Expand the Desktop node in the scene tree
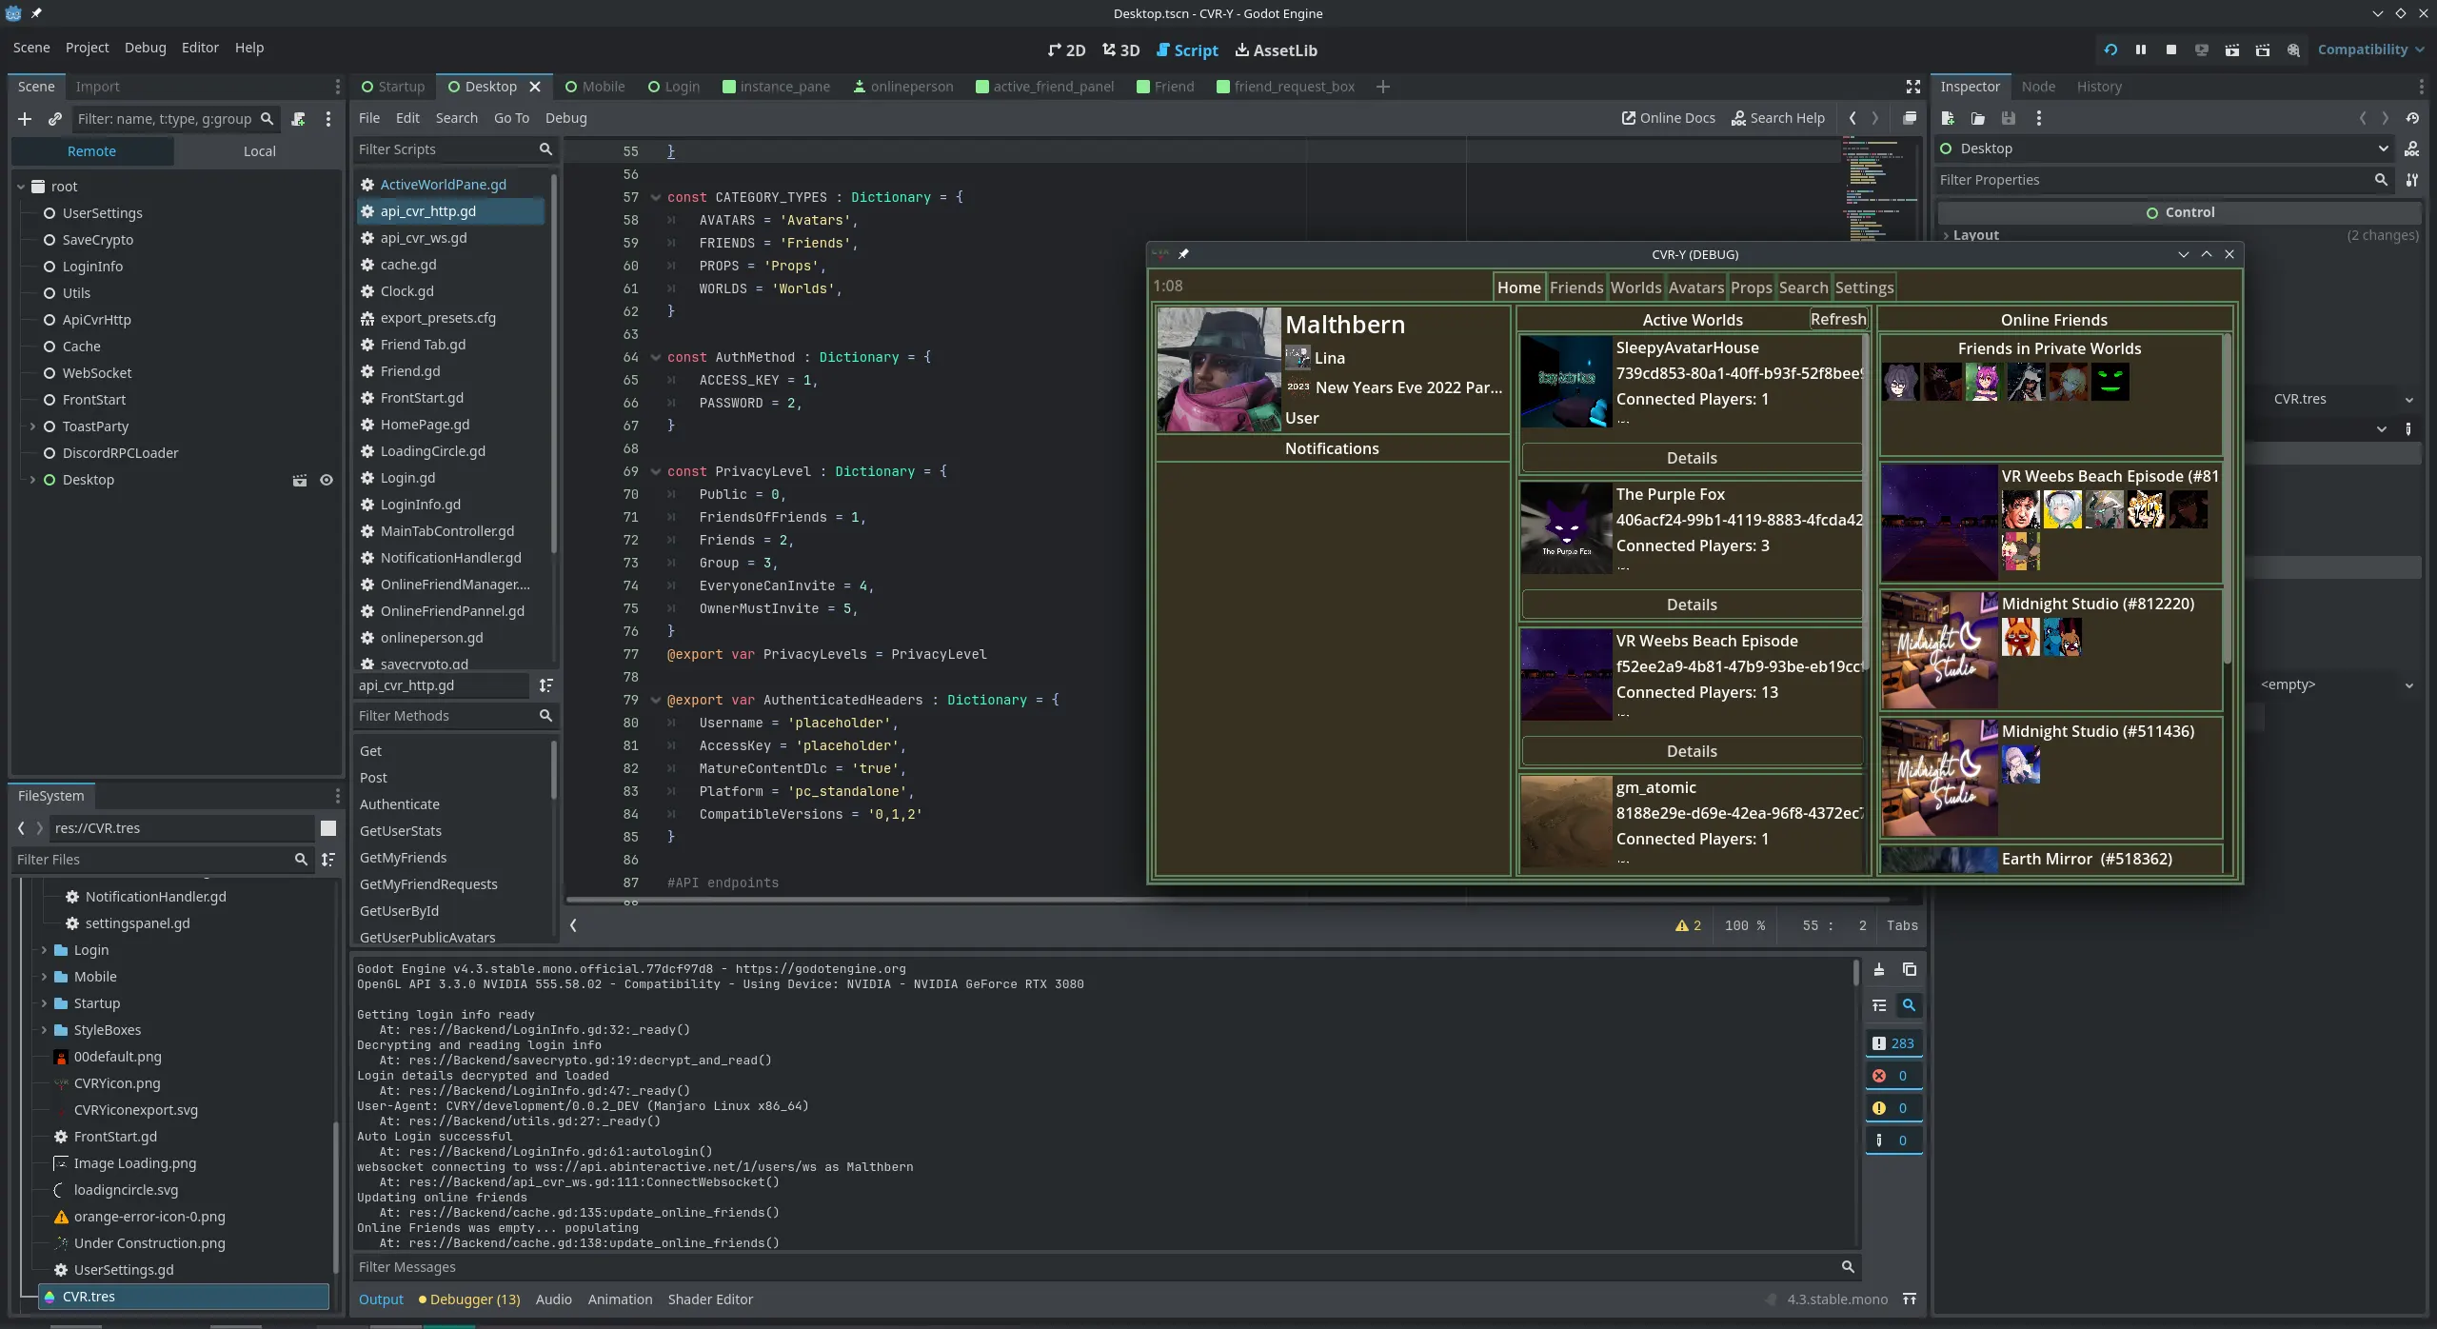Viewport: 2437px width, 1329px height. pyautogui.click(x=32, y=480)
